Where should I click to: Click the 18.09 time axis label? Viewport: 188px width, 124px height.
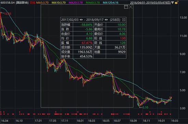(133, 121)
